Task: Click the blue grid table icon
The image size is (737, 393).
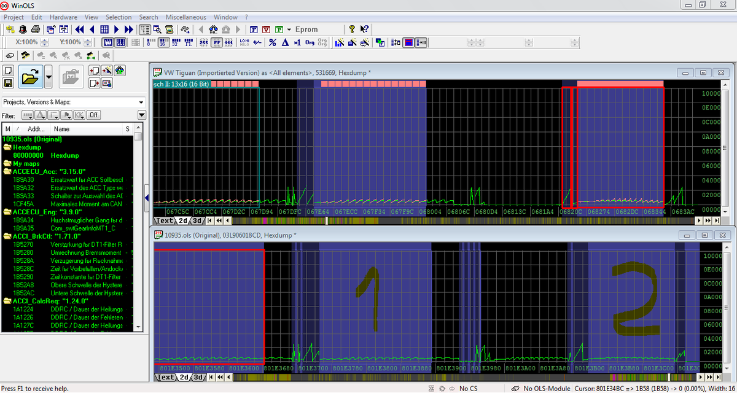Action: (104, 29)
